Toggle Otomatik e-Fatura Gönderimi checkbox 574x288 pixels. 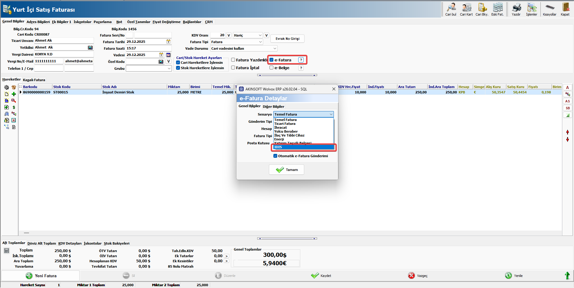pyautogui.click(x=275, y=156)
